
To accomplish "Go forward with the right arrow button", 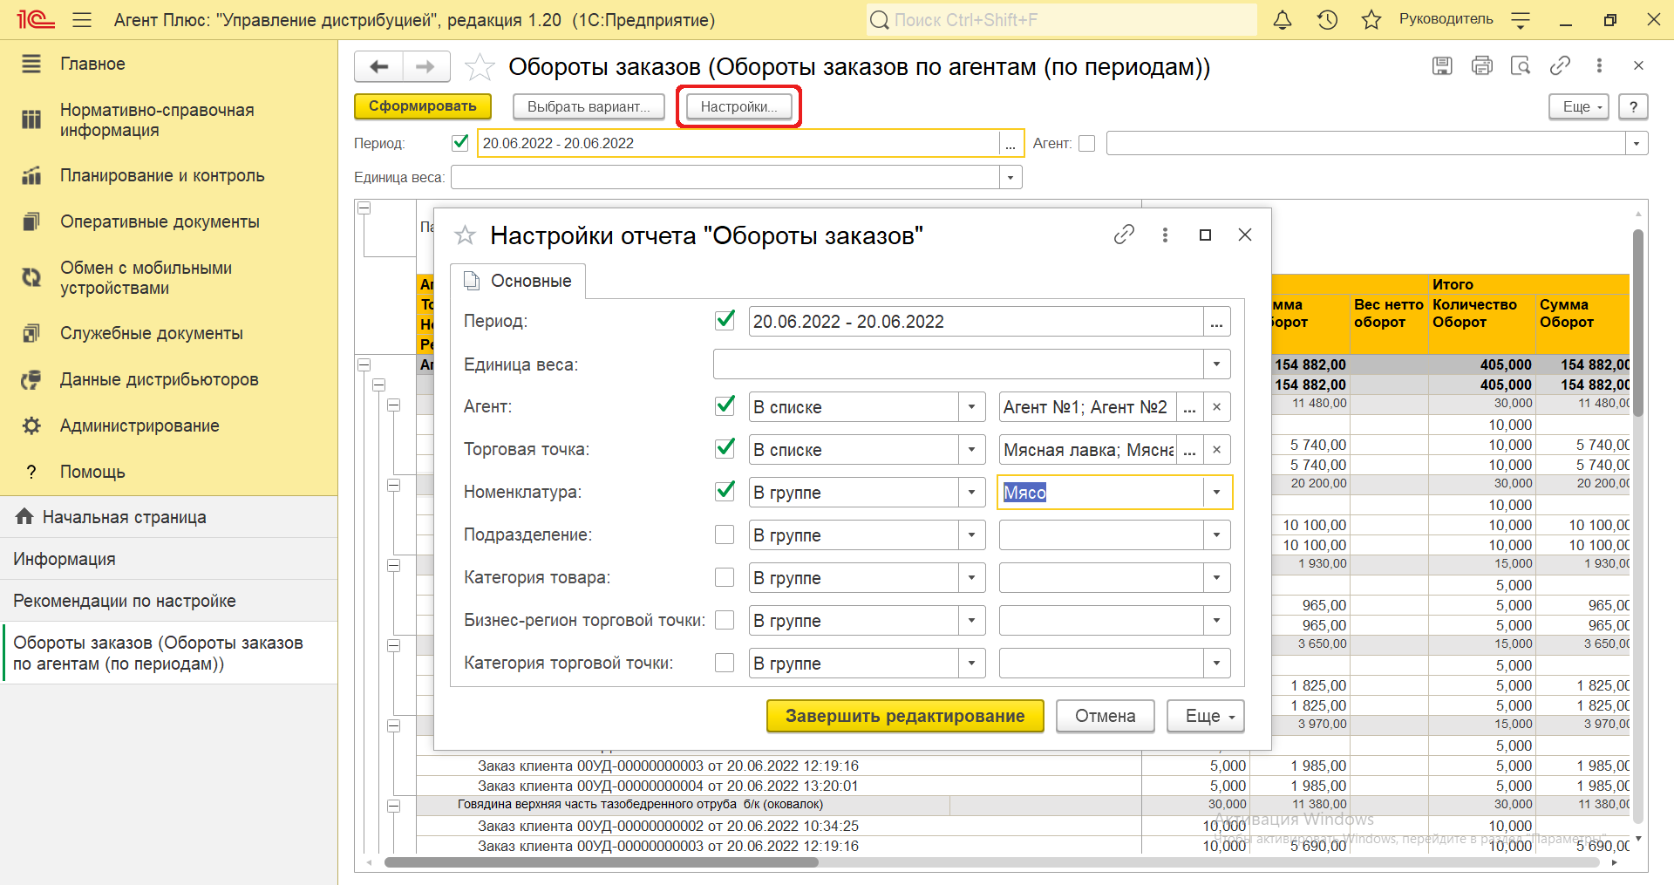I will 425,66.
